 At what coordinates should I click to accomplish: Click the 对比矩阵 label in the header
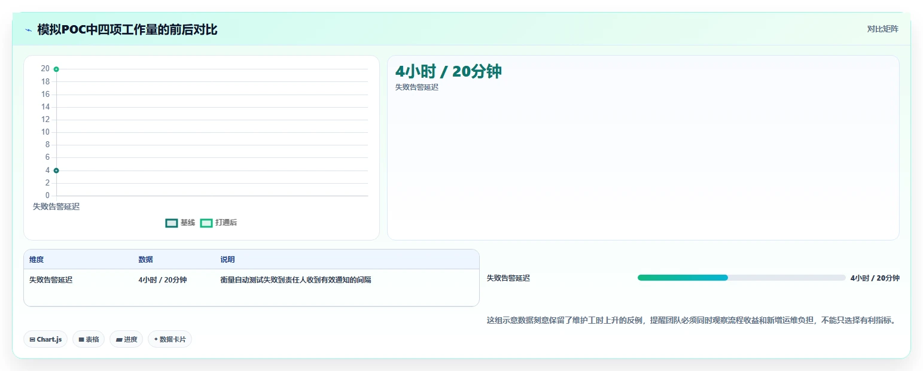tap(882, 29)
